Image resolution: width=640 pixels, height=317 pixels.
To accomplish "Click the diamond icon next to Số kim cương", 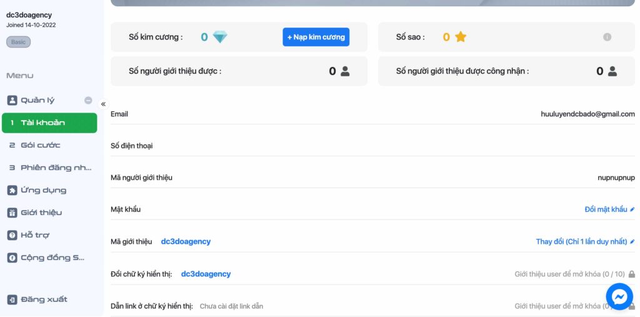I will point(220,37).
